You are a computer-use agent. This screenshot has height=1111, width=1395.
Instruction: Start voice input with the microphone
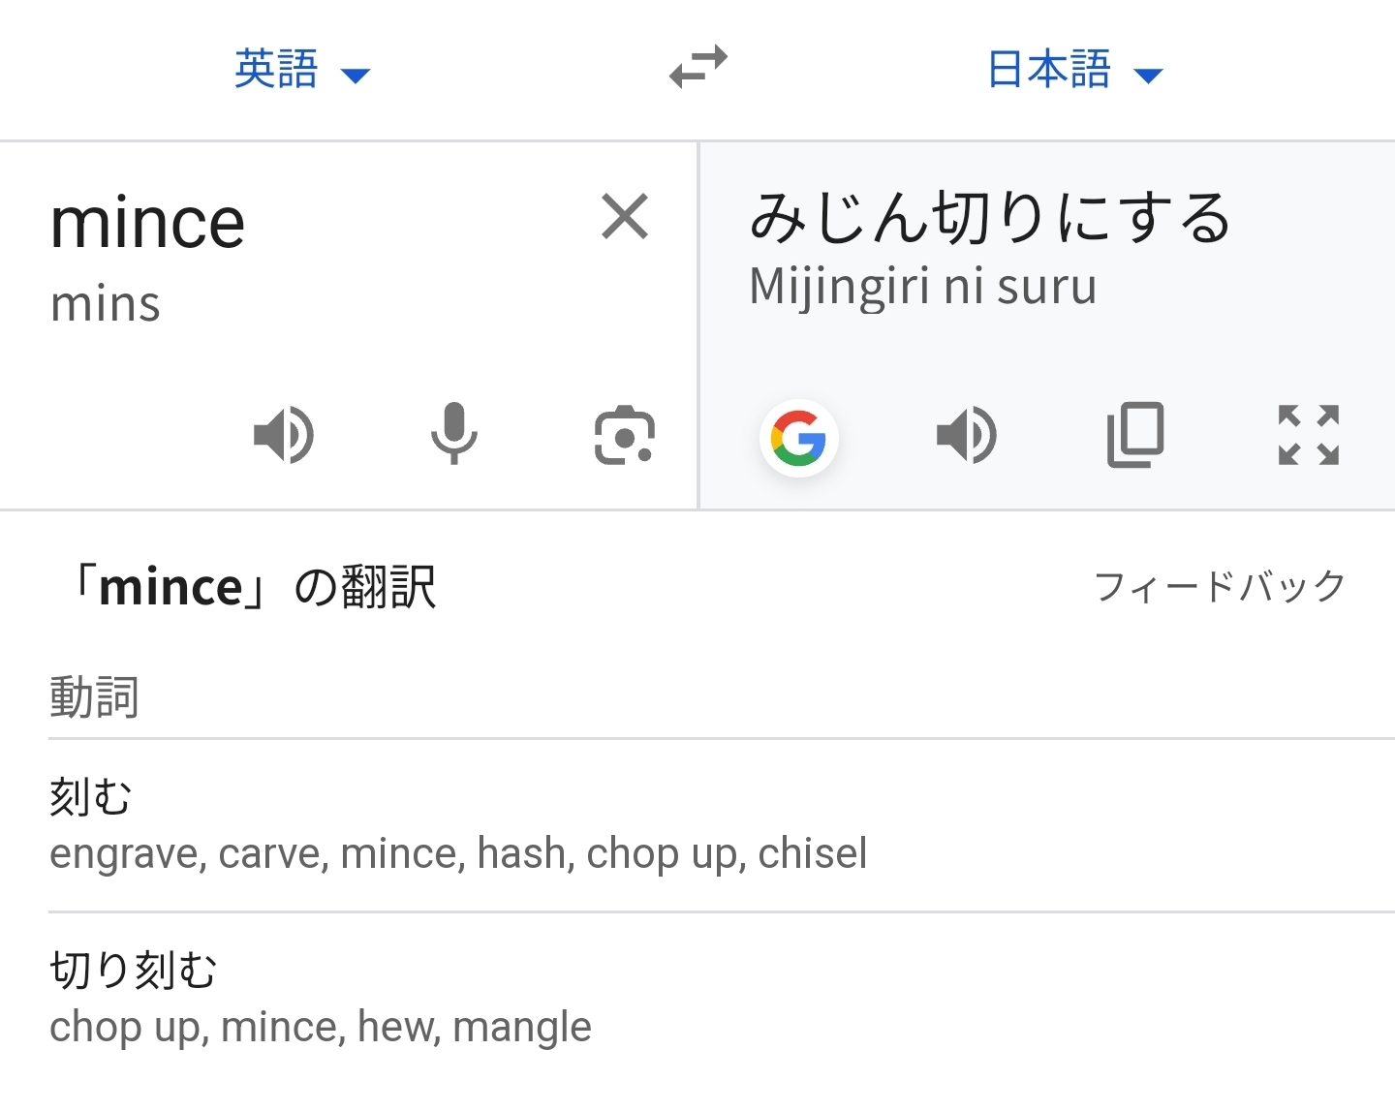453,435
